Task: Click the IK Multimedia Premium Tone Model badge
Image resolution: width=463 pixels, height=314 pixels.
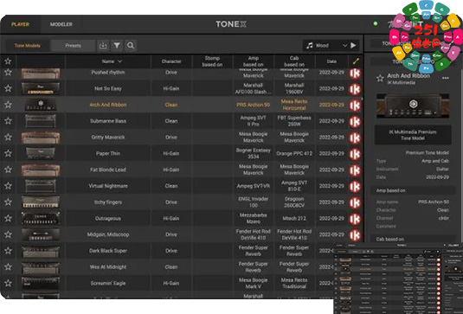Action: (413, 135)
